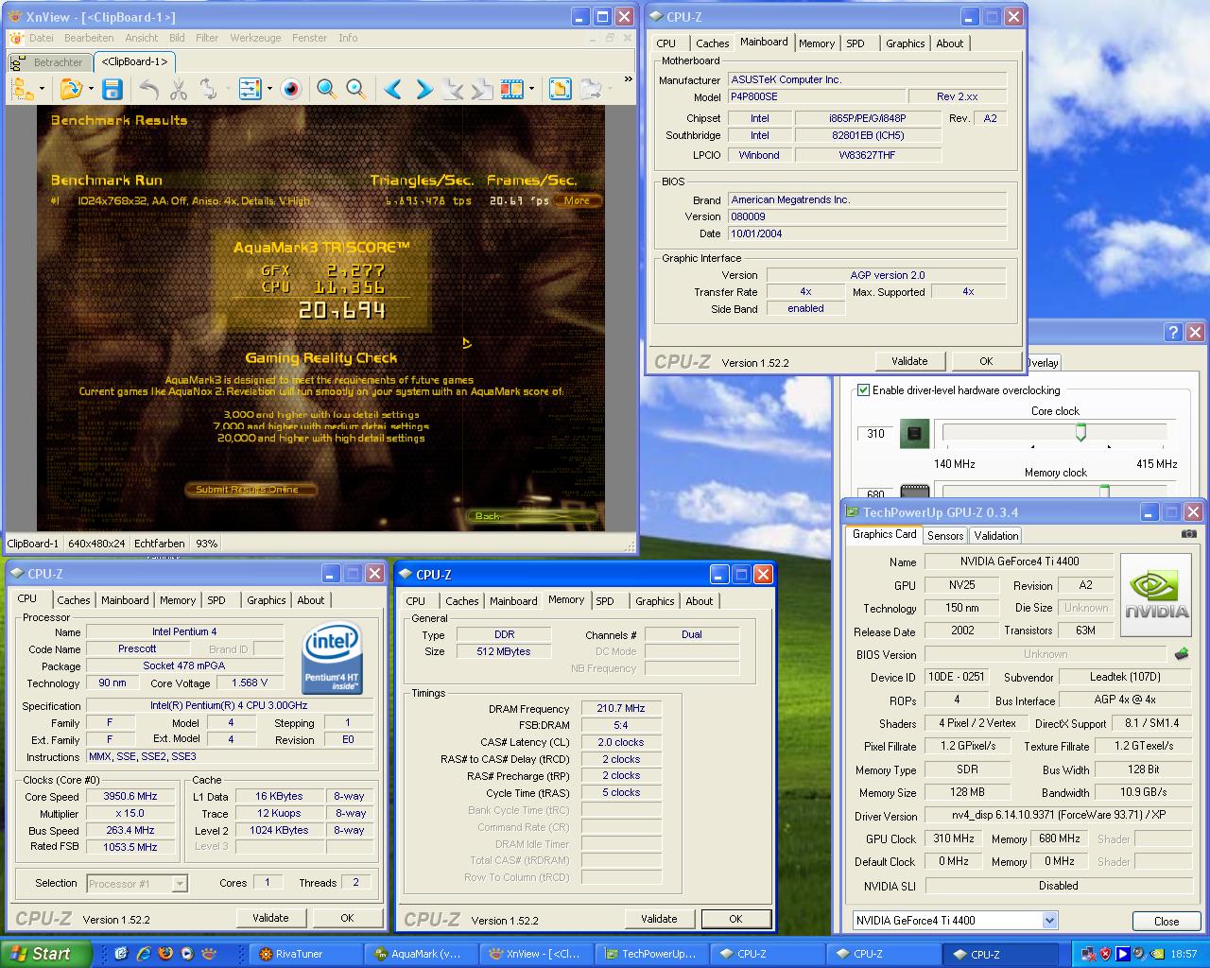This screenshot has height=968, width=1210.
Task: Switch to the Betrachter tab
Action: [50, 62]
